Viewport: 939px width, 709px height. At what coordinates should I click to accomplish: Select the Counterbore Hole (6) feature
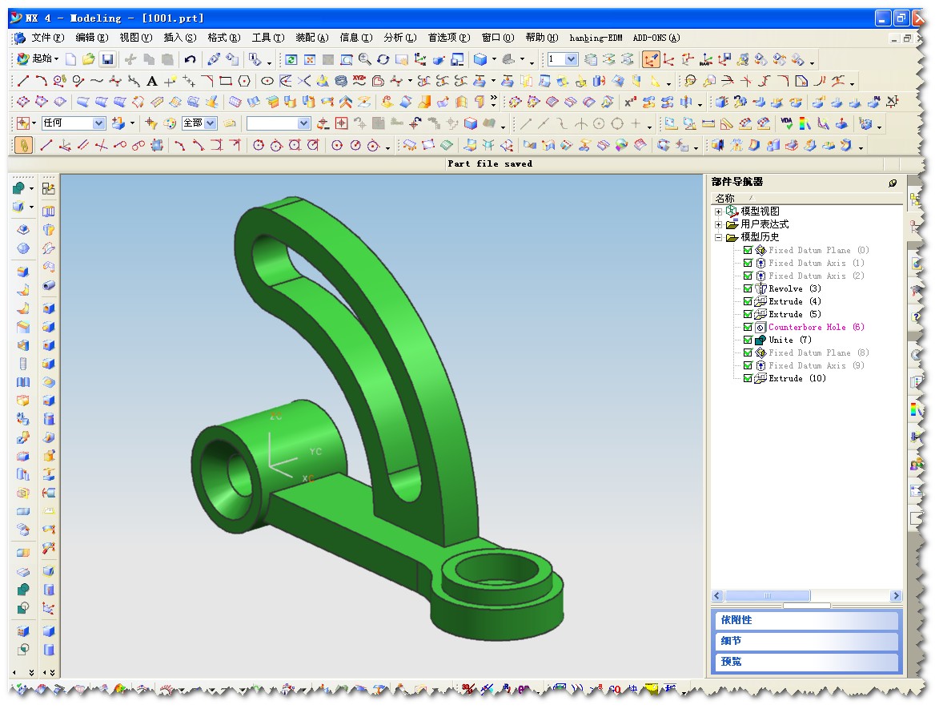817,327
